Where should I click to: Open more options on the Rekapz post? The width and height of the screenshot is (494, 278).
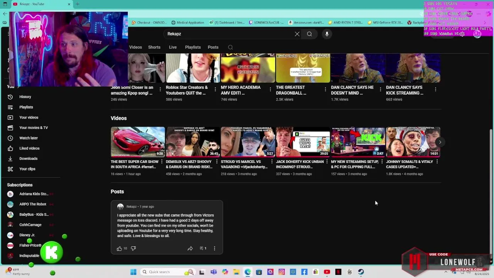tap(215, 249)
